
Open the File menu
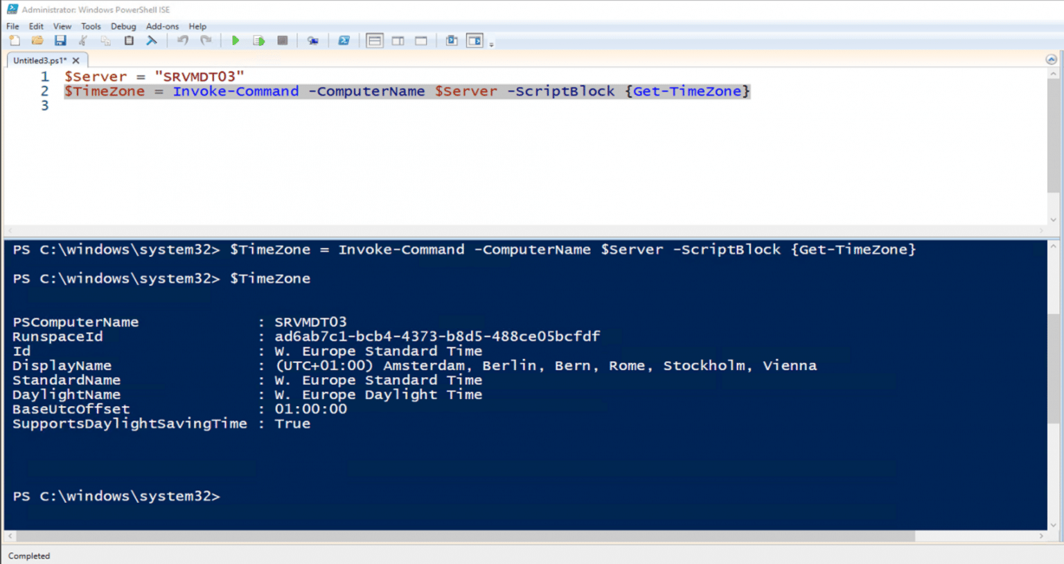(x=12, y=26)
